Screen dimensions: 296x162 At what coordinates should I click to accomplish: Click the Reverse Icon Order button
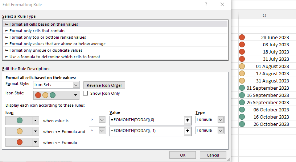[104, 85]
